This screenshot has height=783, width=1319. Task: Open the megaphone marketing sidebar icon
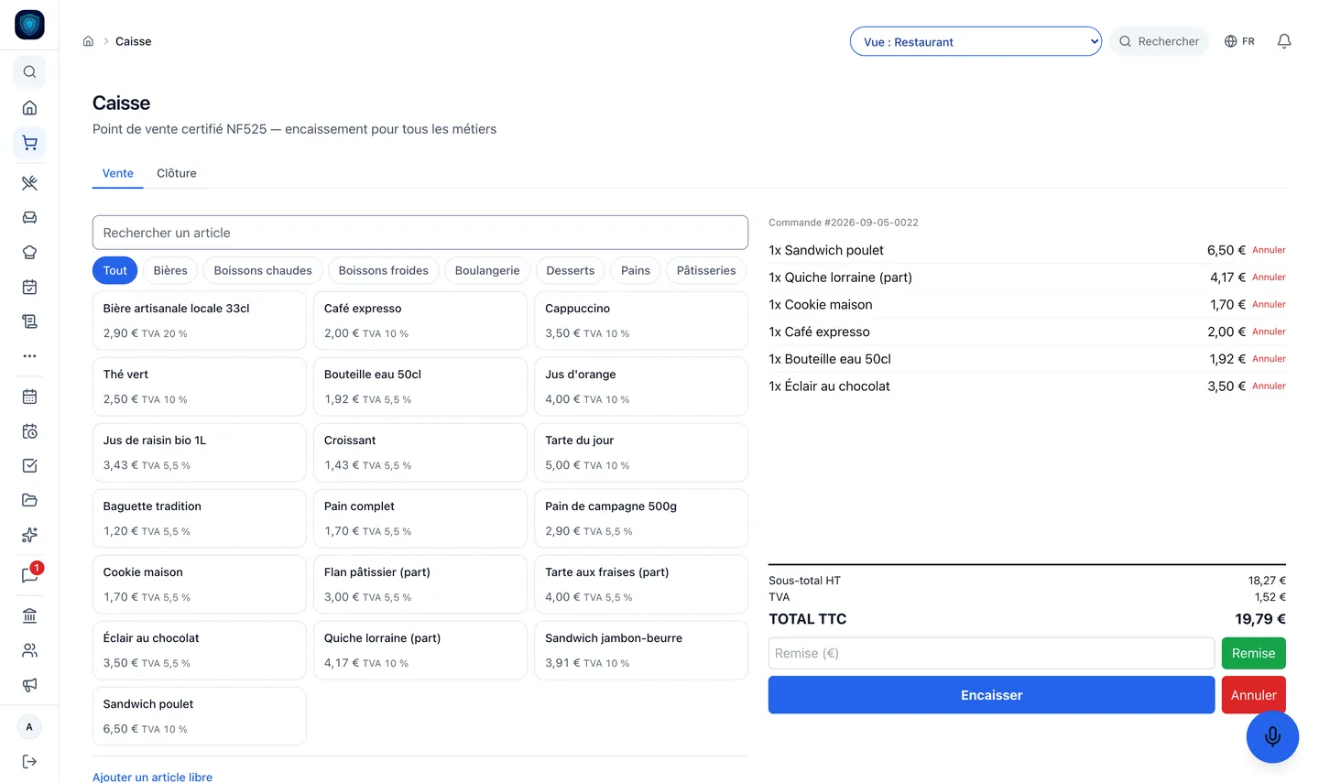[29, 685]
